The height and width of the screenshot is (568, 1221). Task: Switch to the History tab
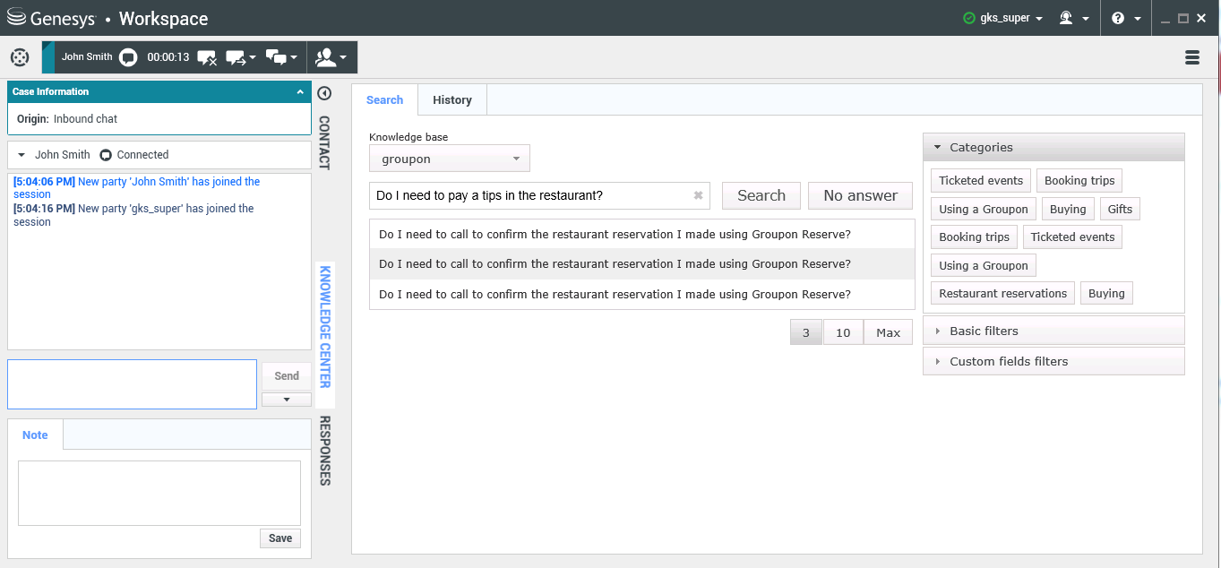point(451,99)
